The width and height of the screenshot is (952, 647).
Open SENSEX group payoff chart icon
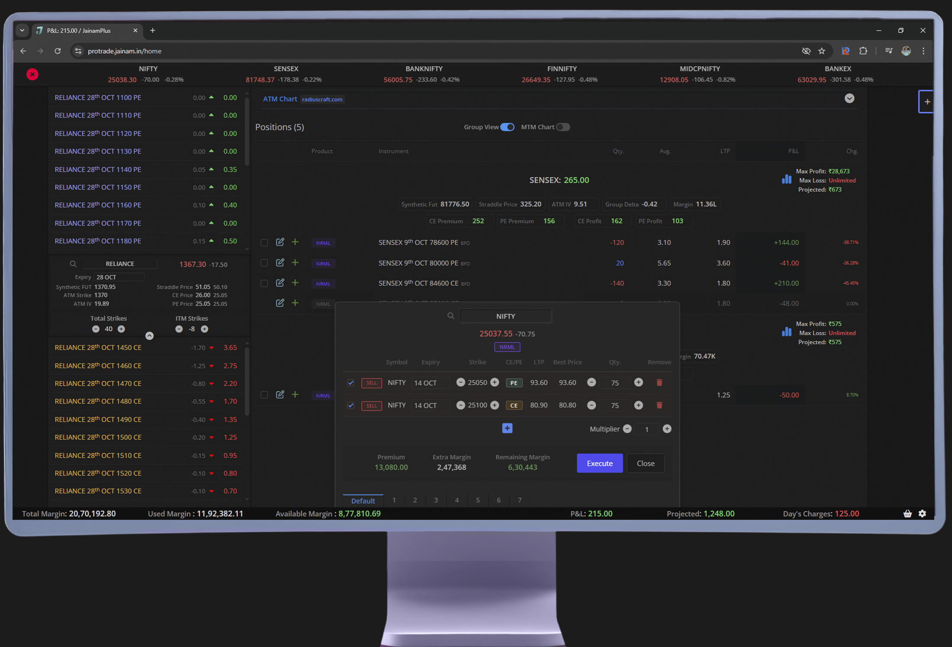pos(786,179)
